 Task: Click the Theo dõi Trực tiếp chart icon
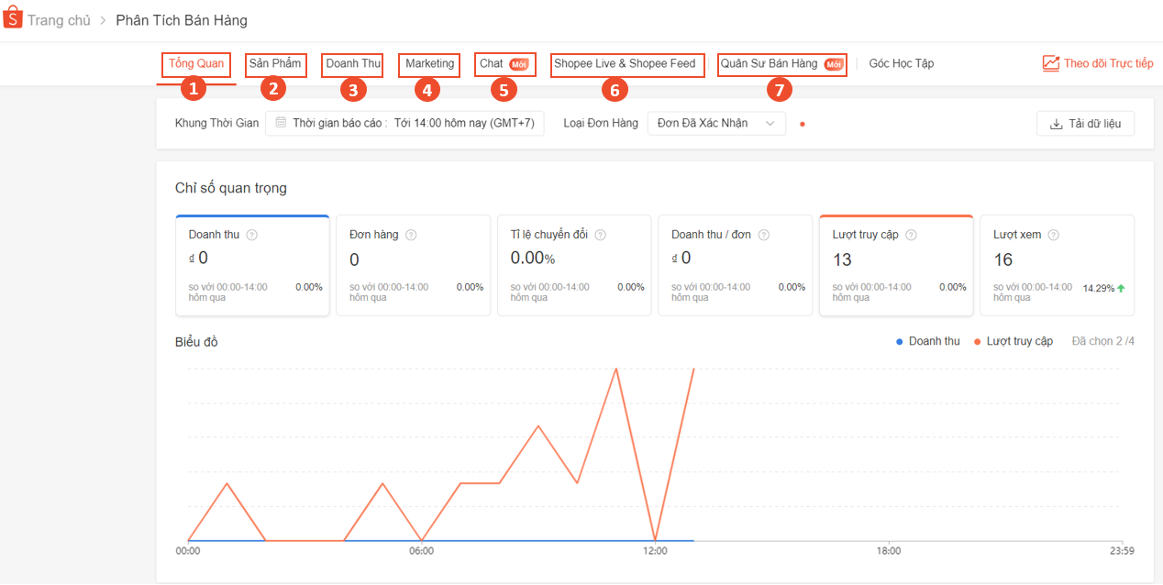1051,63
